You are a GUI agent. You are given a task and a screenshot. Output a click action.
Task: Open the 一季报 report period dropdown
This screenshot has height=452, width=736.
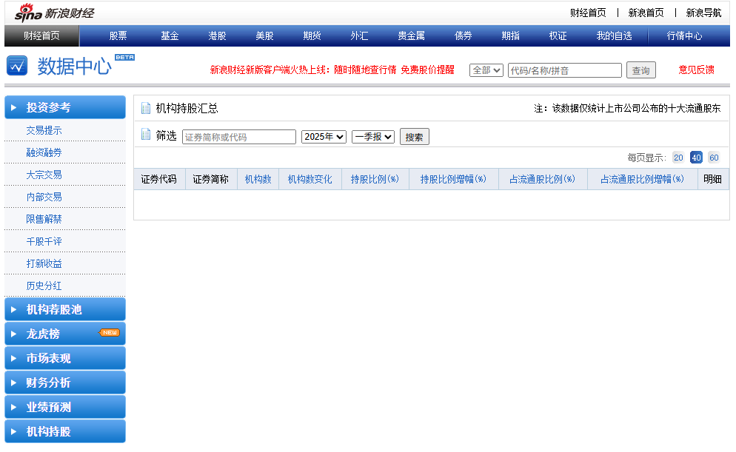(x=373, y=136)
